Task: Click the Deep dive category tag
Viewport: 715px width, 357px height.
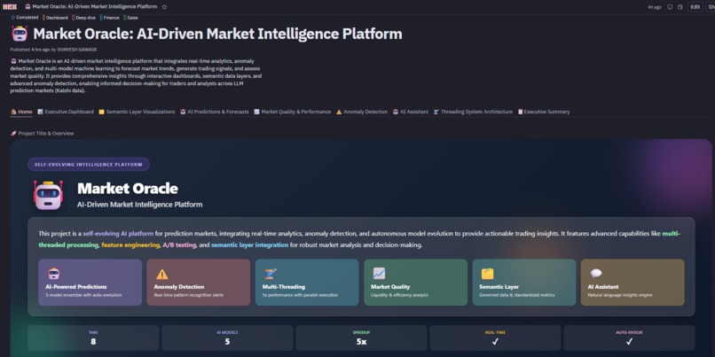Action: [x=84, y=18]
